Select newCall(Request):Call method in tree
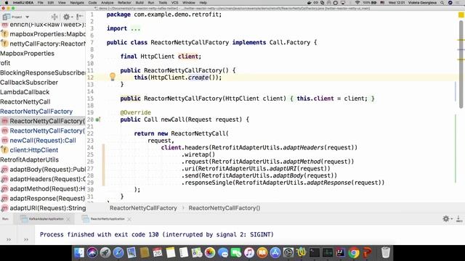 (x=43, y=141)
